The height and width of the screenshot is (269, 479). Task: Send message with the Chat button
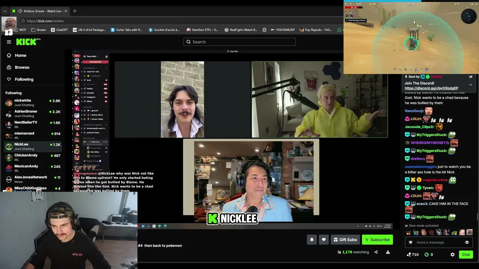coord(466,254)
